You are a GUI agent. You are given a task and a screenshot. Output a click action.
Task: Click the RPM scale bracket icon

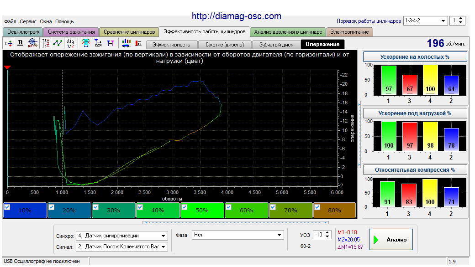[45, 43]
